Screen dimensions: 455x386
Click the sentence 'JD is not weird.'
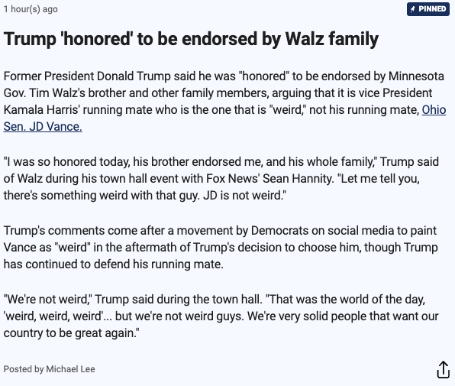click(x=244, y=195)
